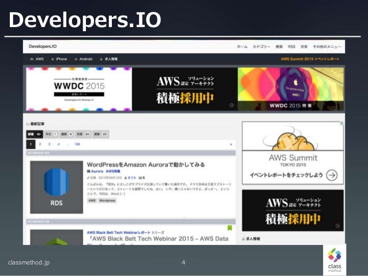Click the green bookmark icon on the second article
368x276 pixels.
[x=230, y=228]
